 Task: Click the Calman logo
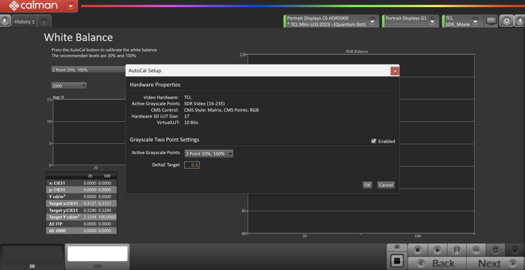pyautogui.click(x=33, y=6)
